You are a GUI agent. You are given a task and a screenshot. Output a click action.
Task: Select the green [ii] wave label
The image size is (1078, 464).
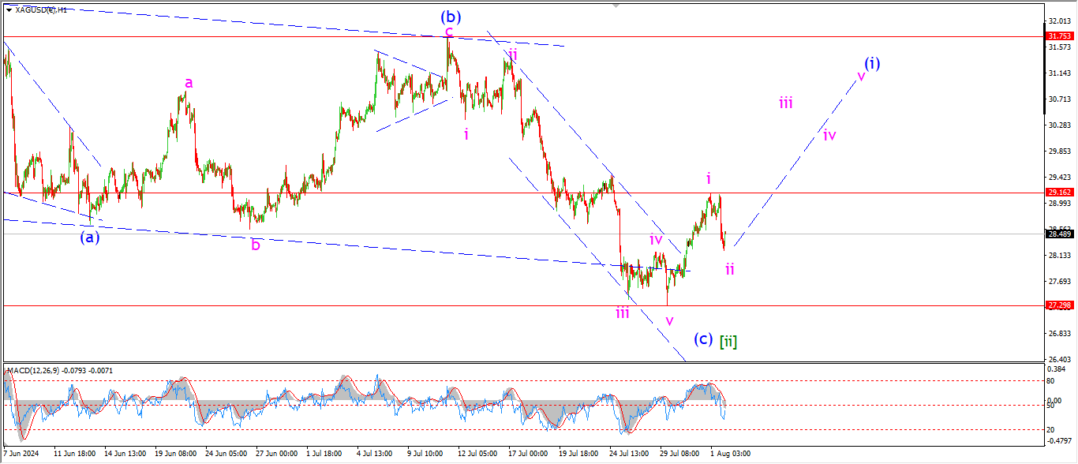(728, 341)
